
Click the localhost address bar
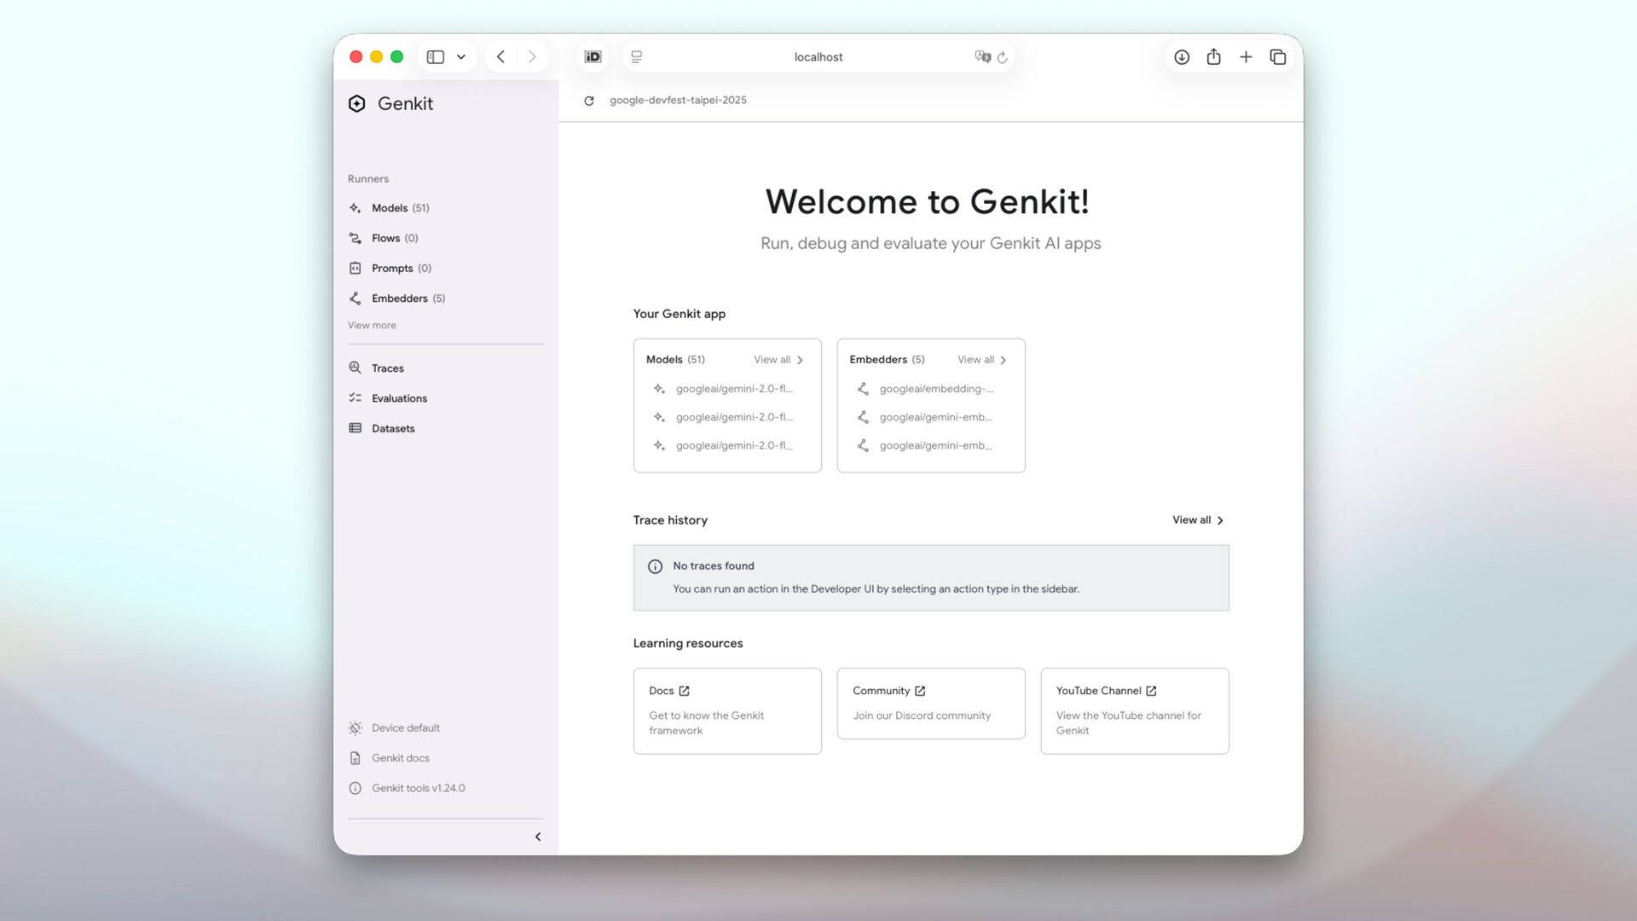tap(818, 57)
